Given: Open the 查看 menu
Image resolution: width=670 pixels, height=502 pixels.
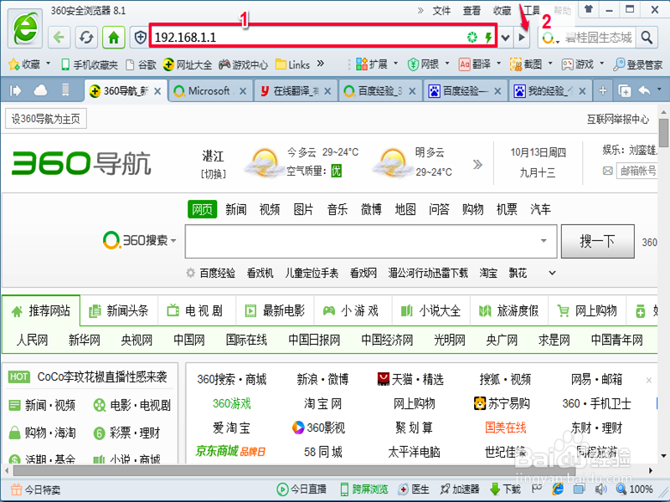Looking at the screenshot, I should click(x=472, y=10).
